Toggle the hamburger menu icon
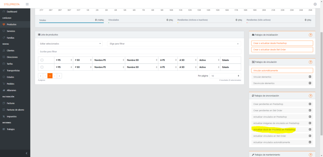323x157 pixels. tap(27, 4)
